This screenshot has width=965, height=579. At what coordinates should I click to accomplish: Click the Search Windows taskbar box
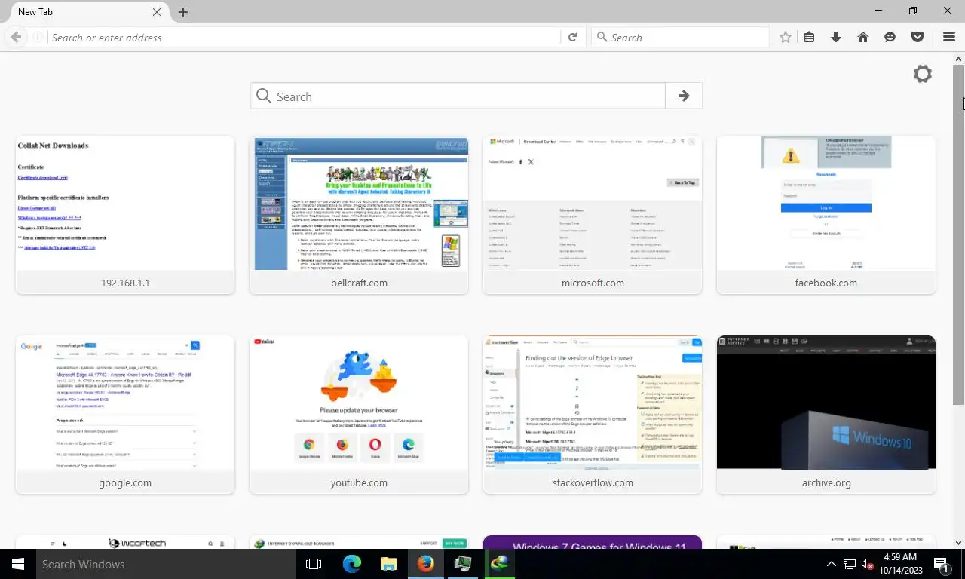point(165,564)
